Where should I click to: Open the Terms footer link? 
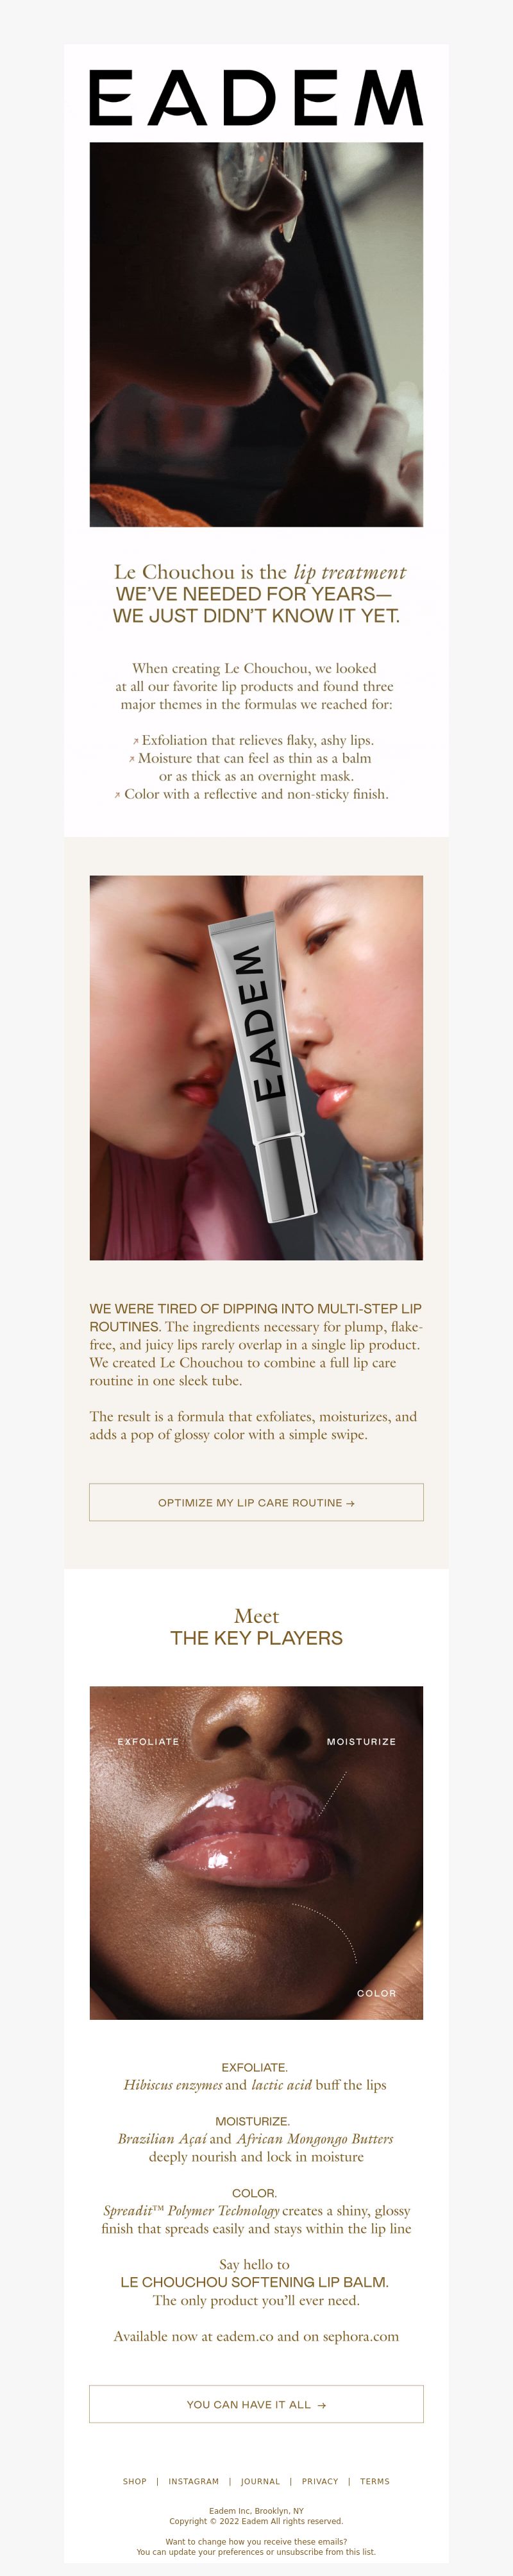pyautogui.click(x=375, y=2481)
